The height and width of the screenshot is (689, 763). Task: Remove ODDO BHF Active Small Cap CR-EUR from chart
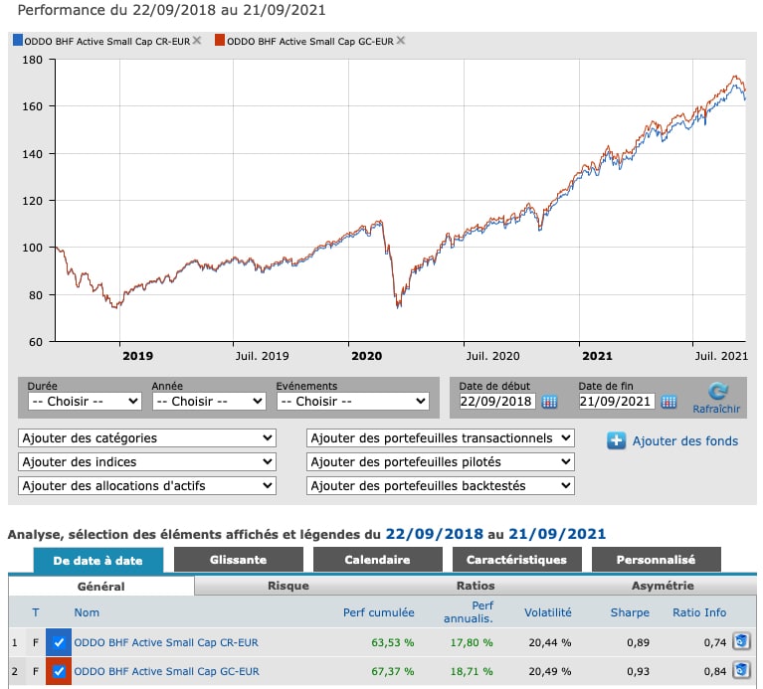[197, 41]
